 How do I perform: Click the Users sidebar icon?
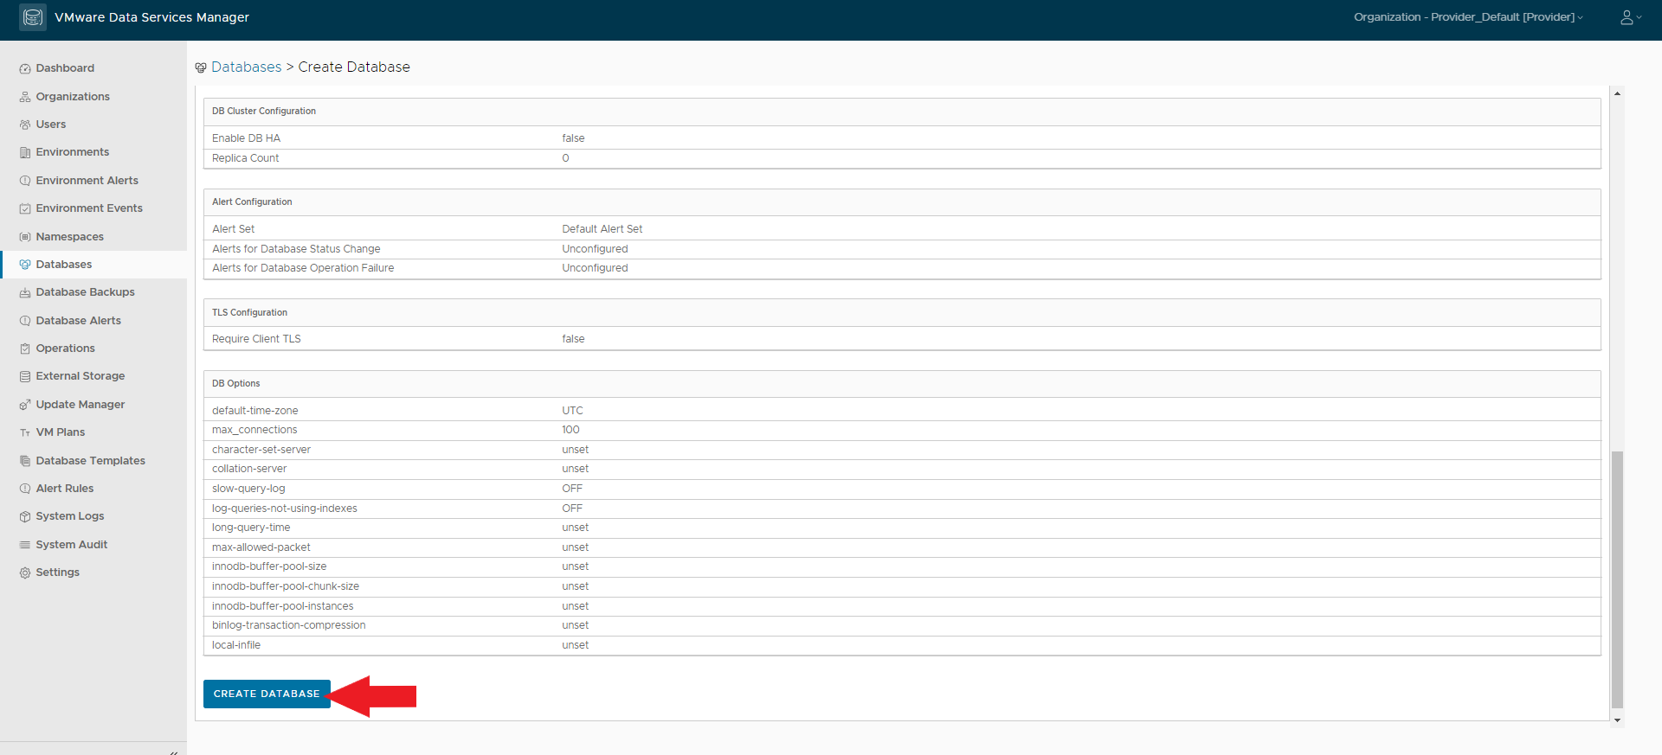25,125
